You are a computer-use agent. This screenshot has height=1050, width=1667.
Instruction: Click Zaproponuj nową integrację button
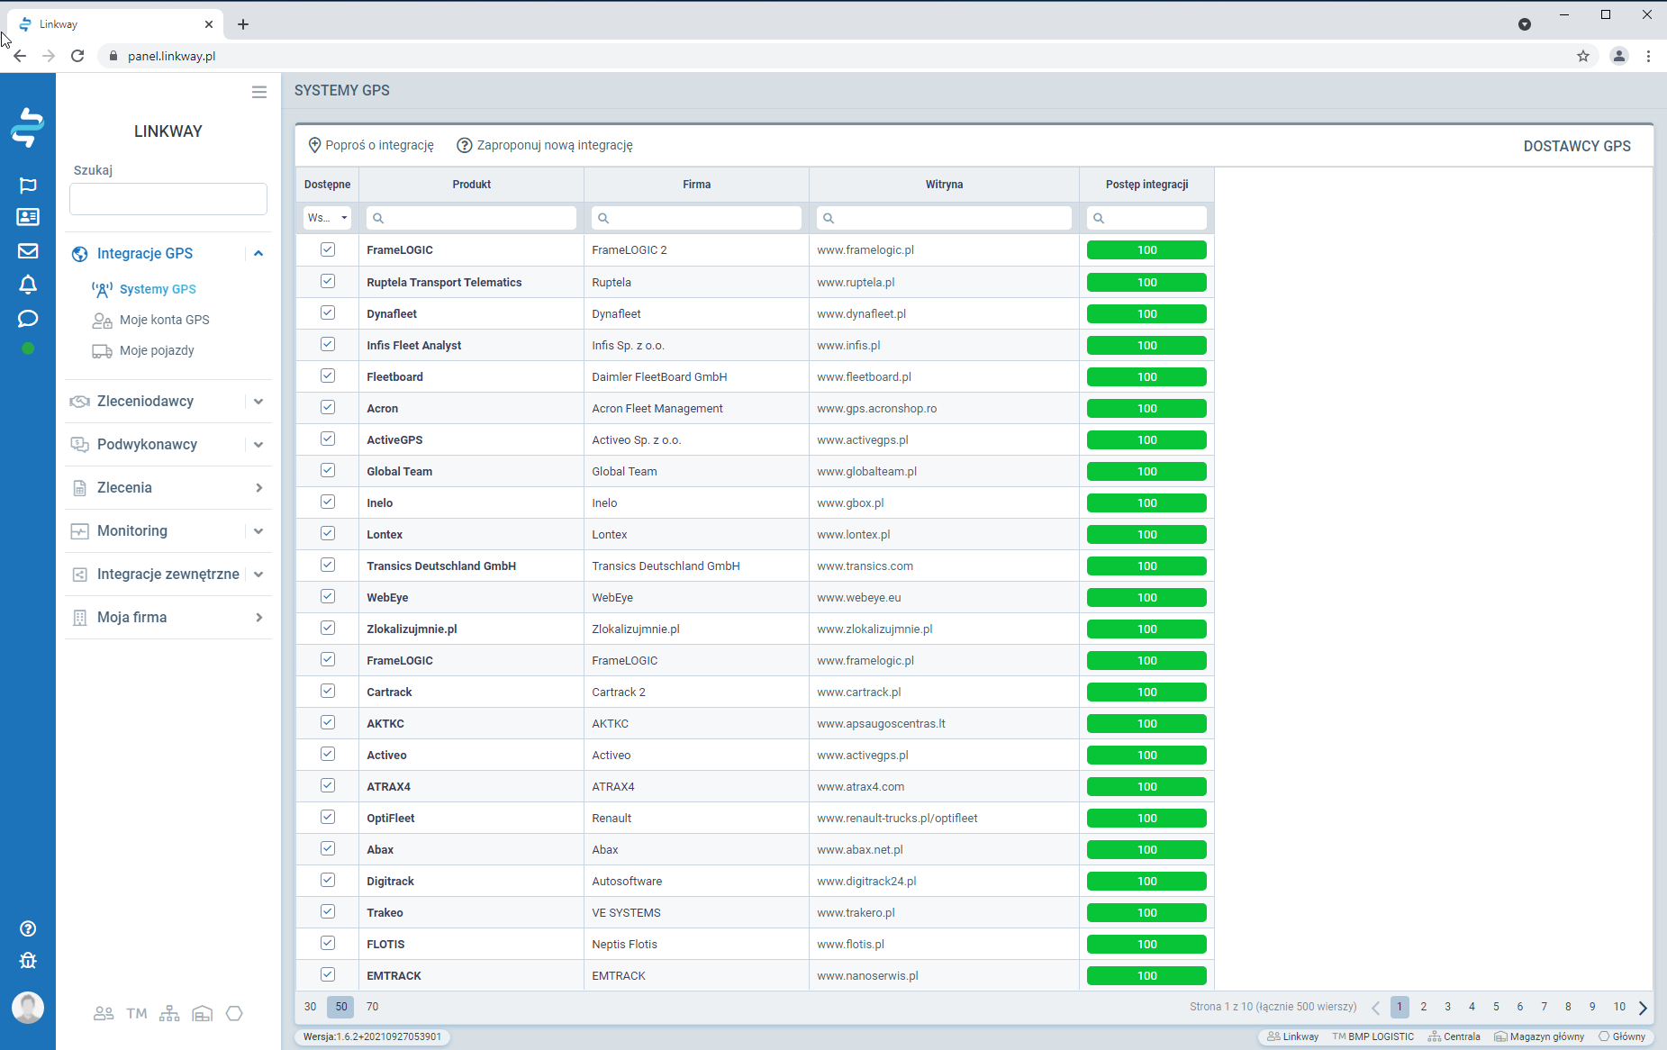tap(545, 145)
